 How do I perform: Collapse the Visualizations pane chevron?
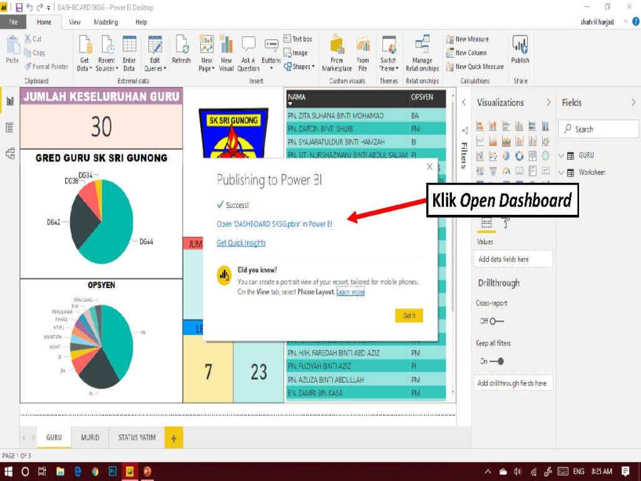(548, 103)
